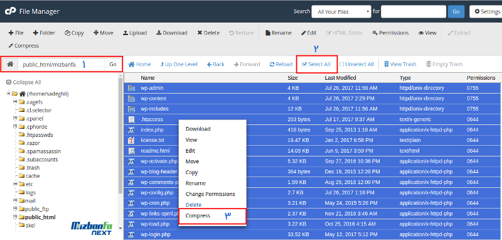Click the wp-includes folder icon
Screen dimensions: 502x240
pos(131,109)
